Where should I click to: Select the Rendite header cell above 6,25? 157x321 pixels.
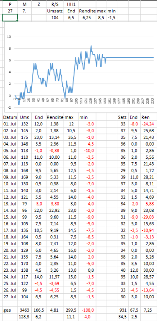coord(87,11)
